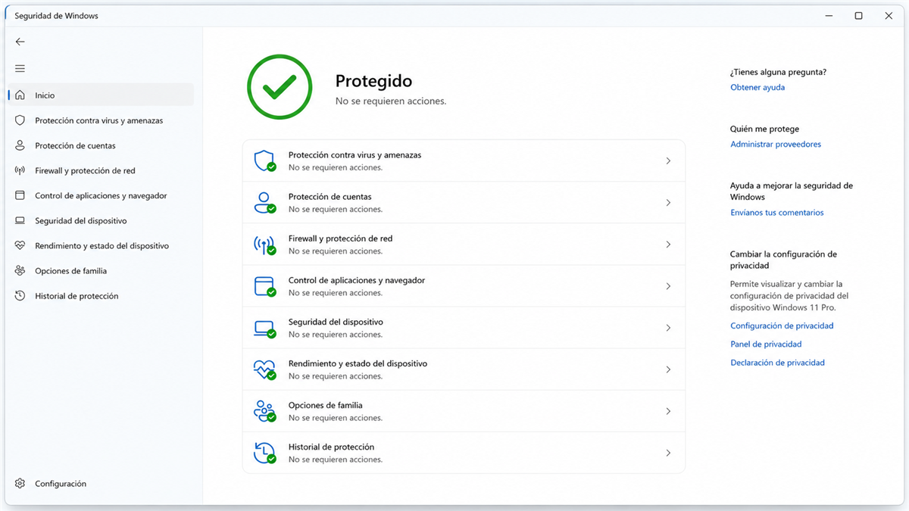The image size is (909, 511).
Task: Click the antenna icon on the Firewall card
Action: tap(264, 245)
